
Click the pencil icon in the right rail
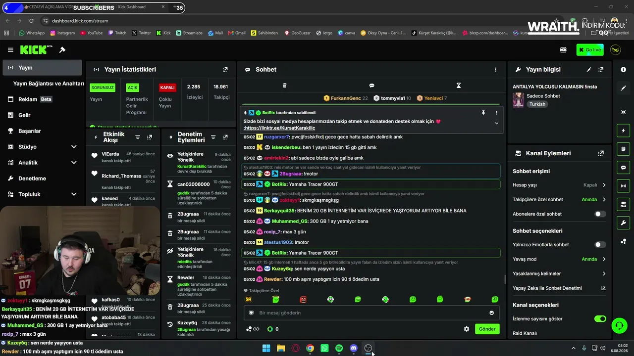[x=623, y=88]
